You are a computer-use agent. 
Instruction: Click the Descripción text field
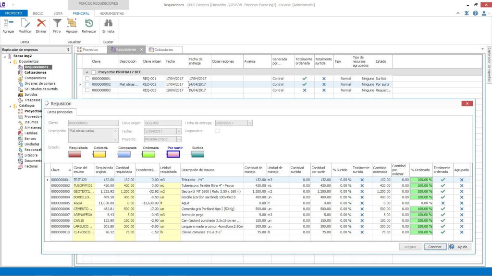click(91, 135)
